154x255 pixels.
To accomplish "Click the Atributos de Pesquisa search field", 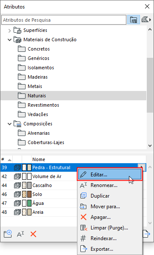I will point(64,20).
